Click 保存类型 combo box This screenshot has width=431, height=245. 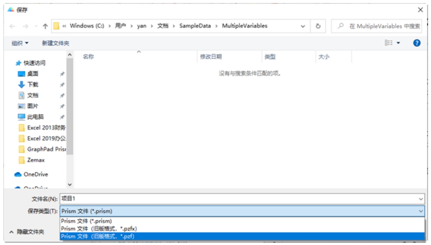242,211
